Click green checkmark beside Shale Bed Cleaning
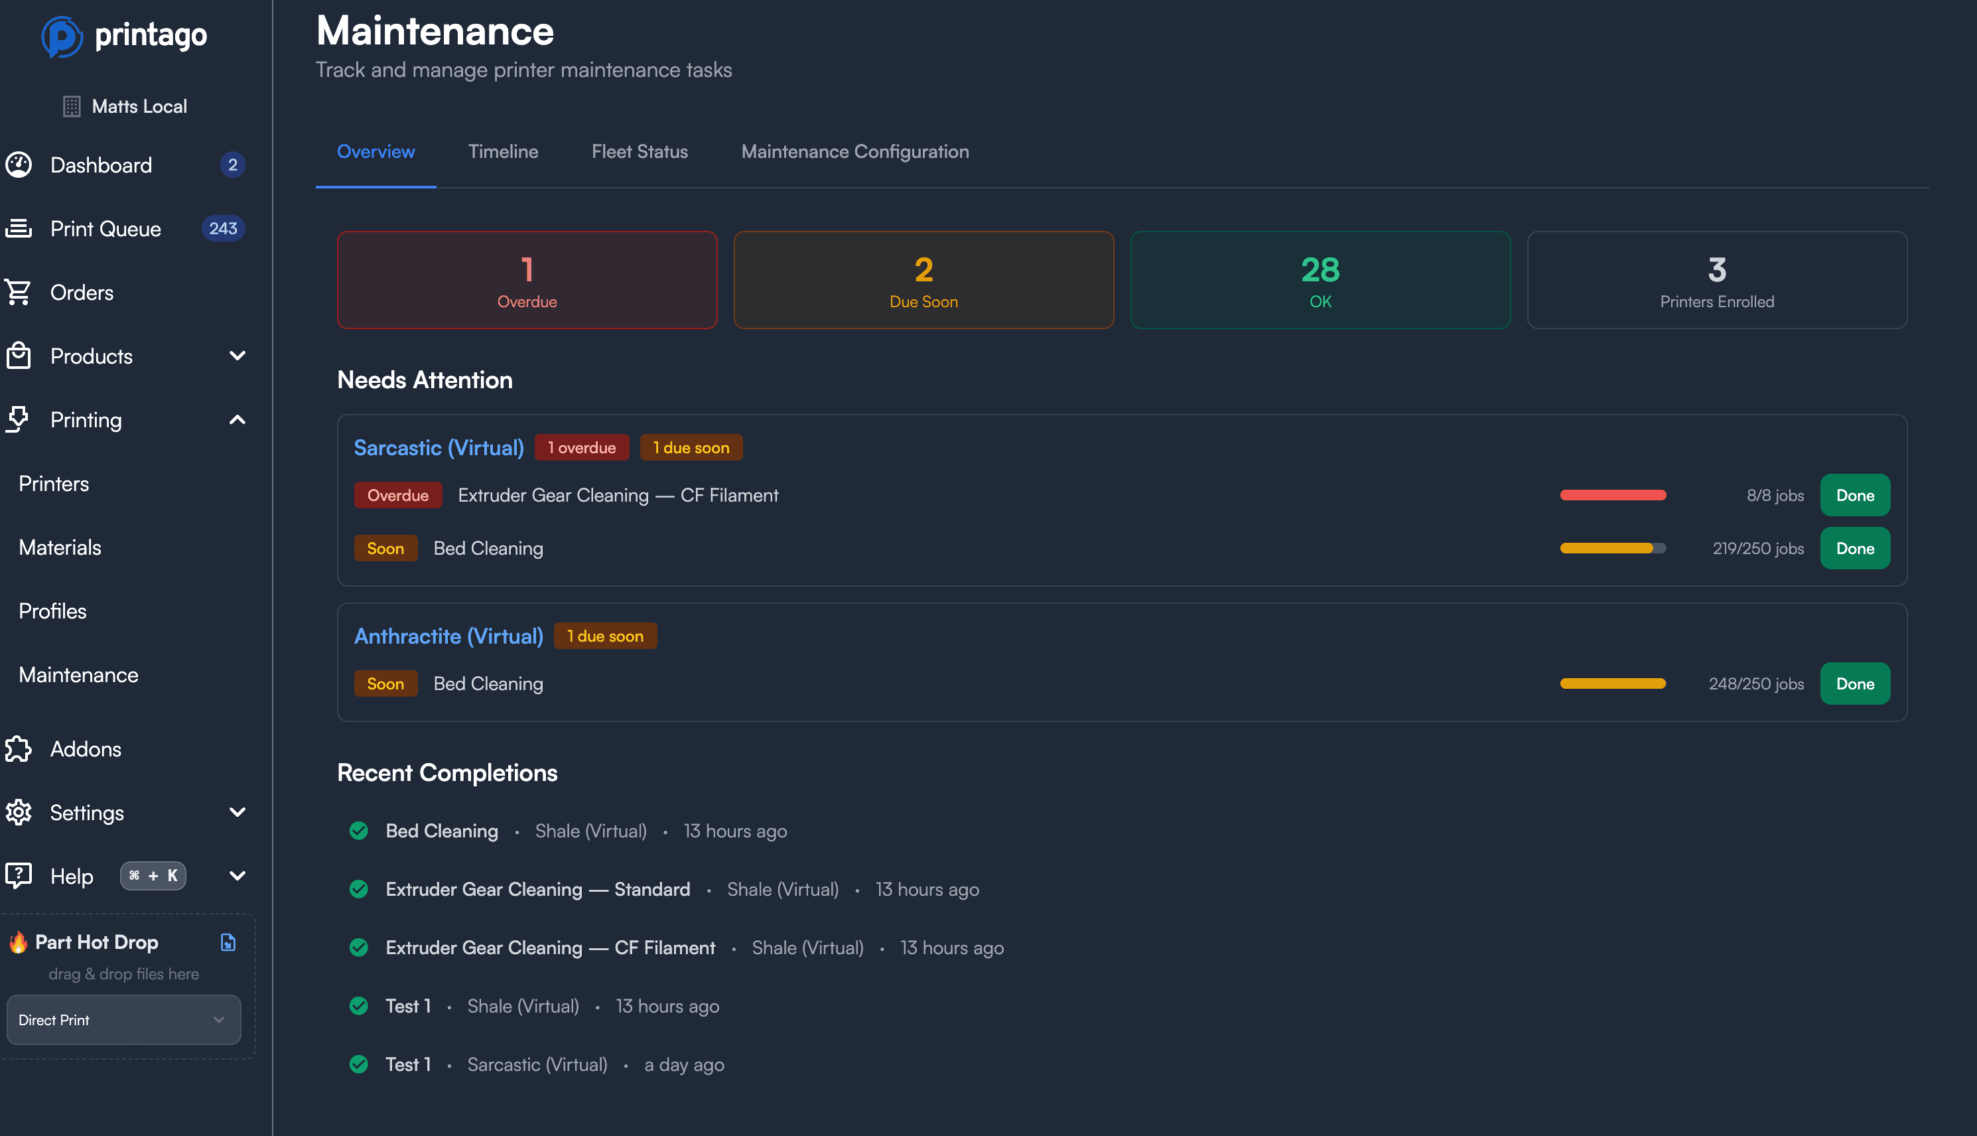Viewport: 1977px width, 1136px height. pyautogui.click(x=359, y=831)
